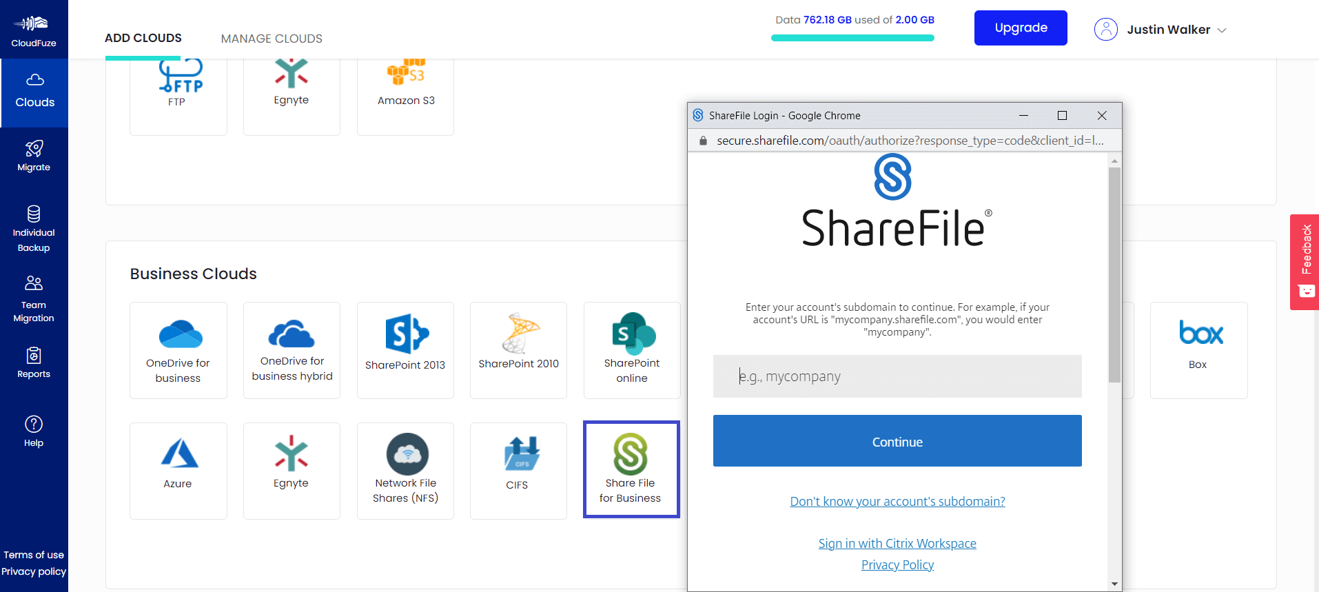Go to the Migrate sidebar item

[x=34, y=156]
